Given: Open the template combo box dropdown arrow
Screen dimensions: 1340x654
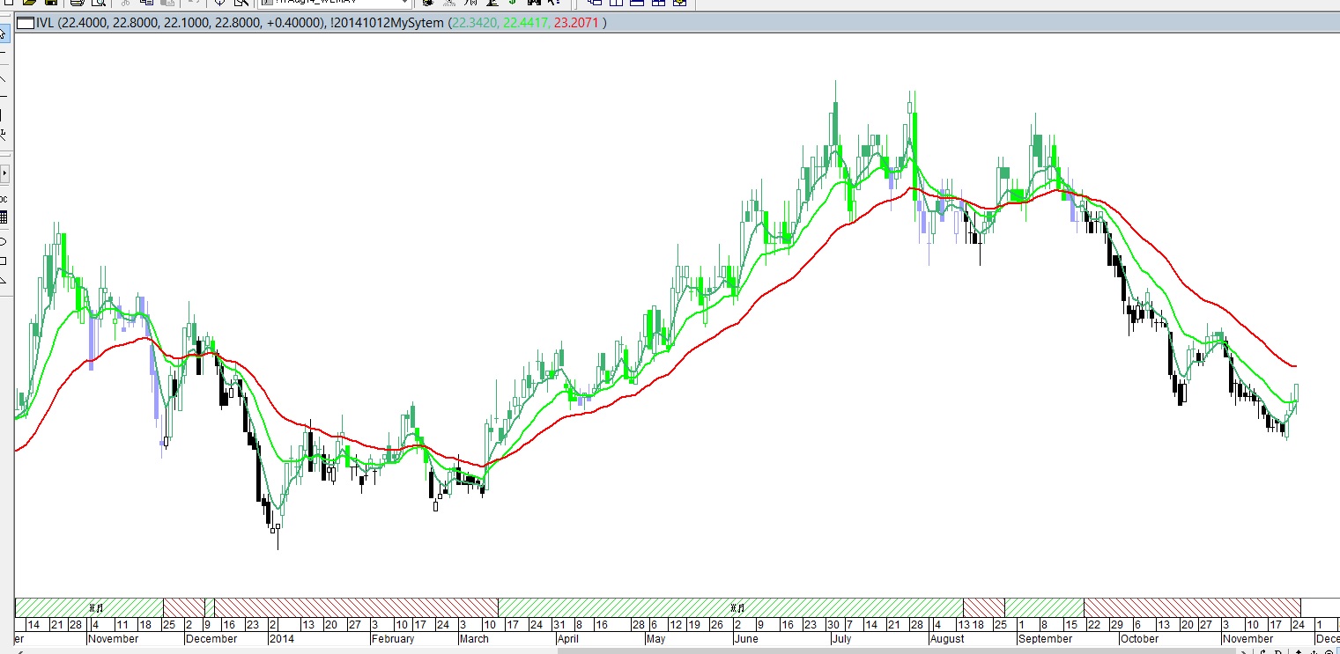Looking at the screenshot, I should coord(404,4).
